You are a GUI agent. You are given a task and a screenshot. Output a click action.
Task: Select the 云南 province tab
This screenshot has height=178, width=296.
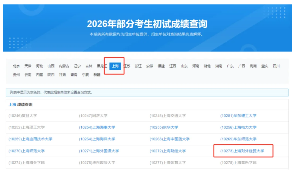point(28,75)
